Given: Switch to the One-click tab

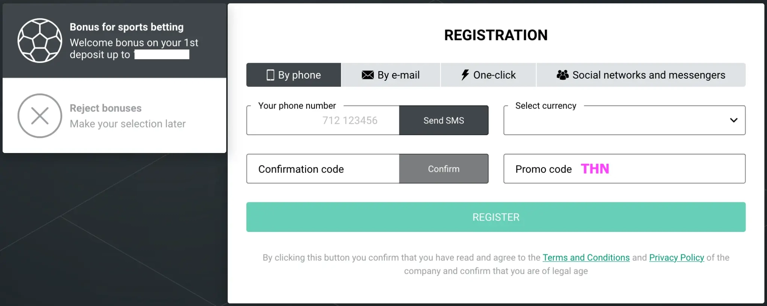Looking at the screenshot, I should tap(488, 75).
